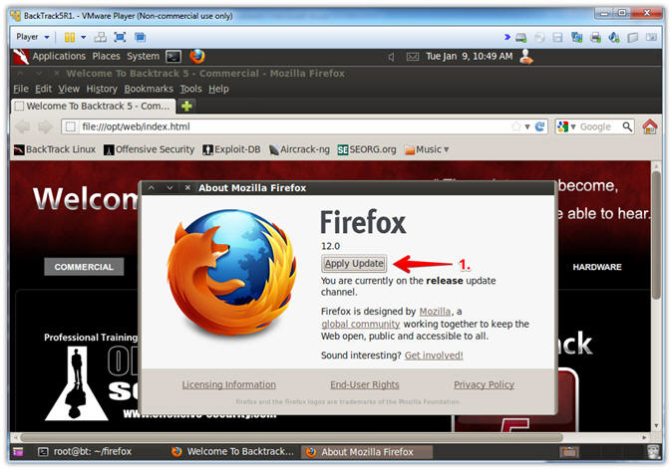
Task: Click VMware hard disk device icon
Action: 521,38
